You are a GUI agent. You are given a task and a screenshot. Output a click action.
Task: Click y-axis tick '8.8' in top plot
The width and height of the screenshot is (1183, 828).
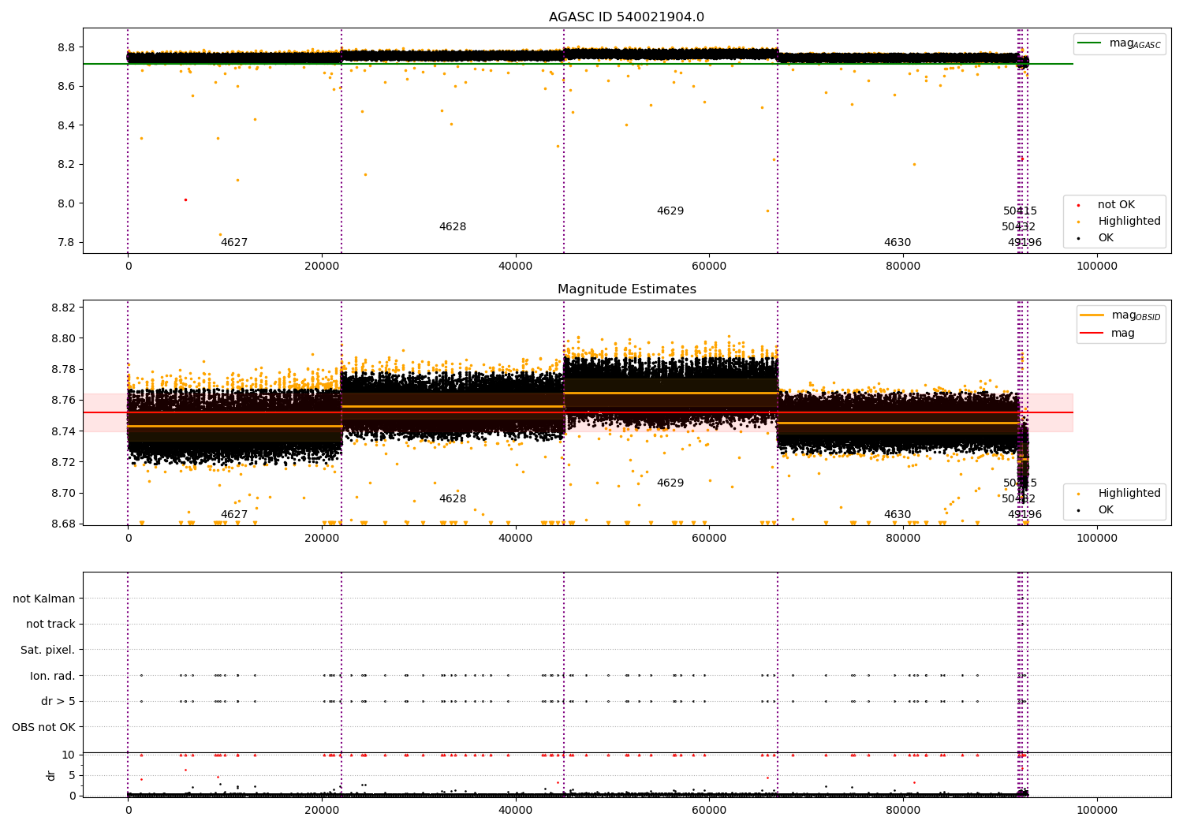(67, 47)
